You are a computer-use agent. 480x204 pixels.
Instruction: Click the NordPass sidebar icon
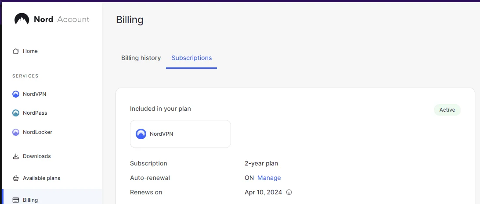[16, 113]
